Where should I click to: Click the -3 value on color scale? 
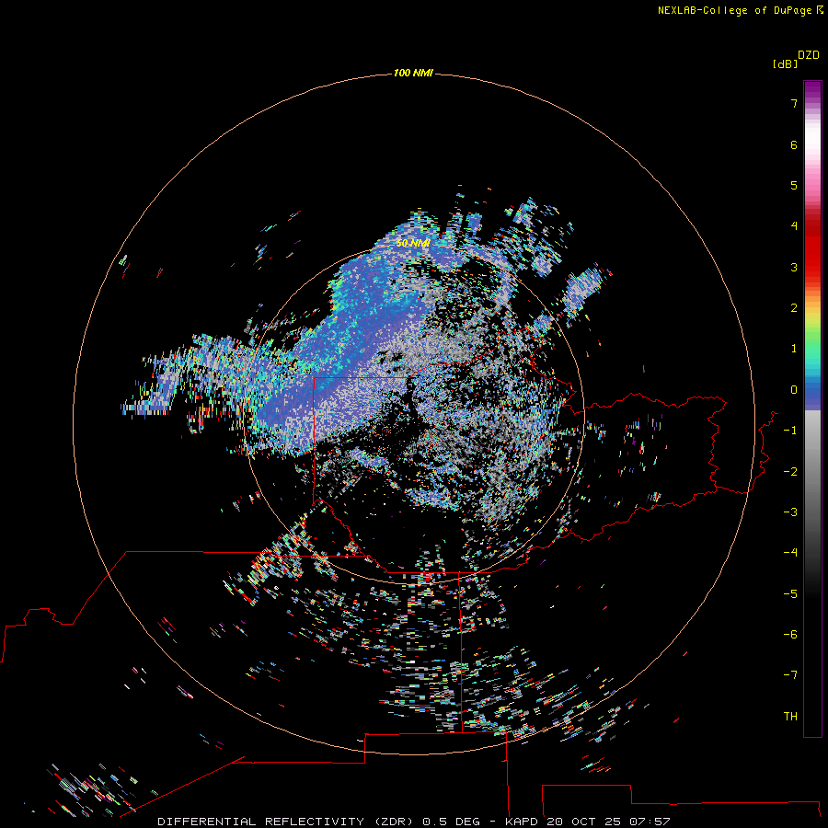click(790, 512)
